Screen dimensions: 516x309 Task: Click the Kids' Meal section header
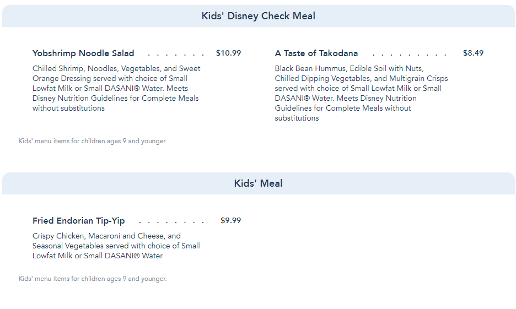259,183
